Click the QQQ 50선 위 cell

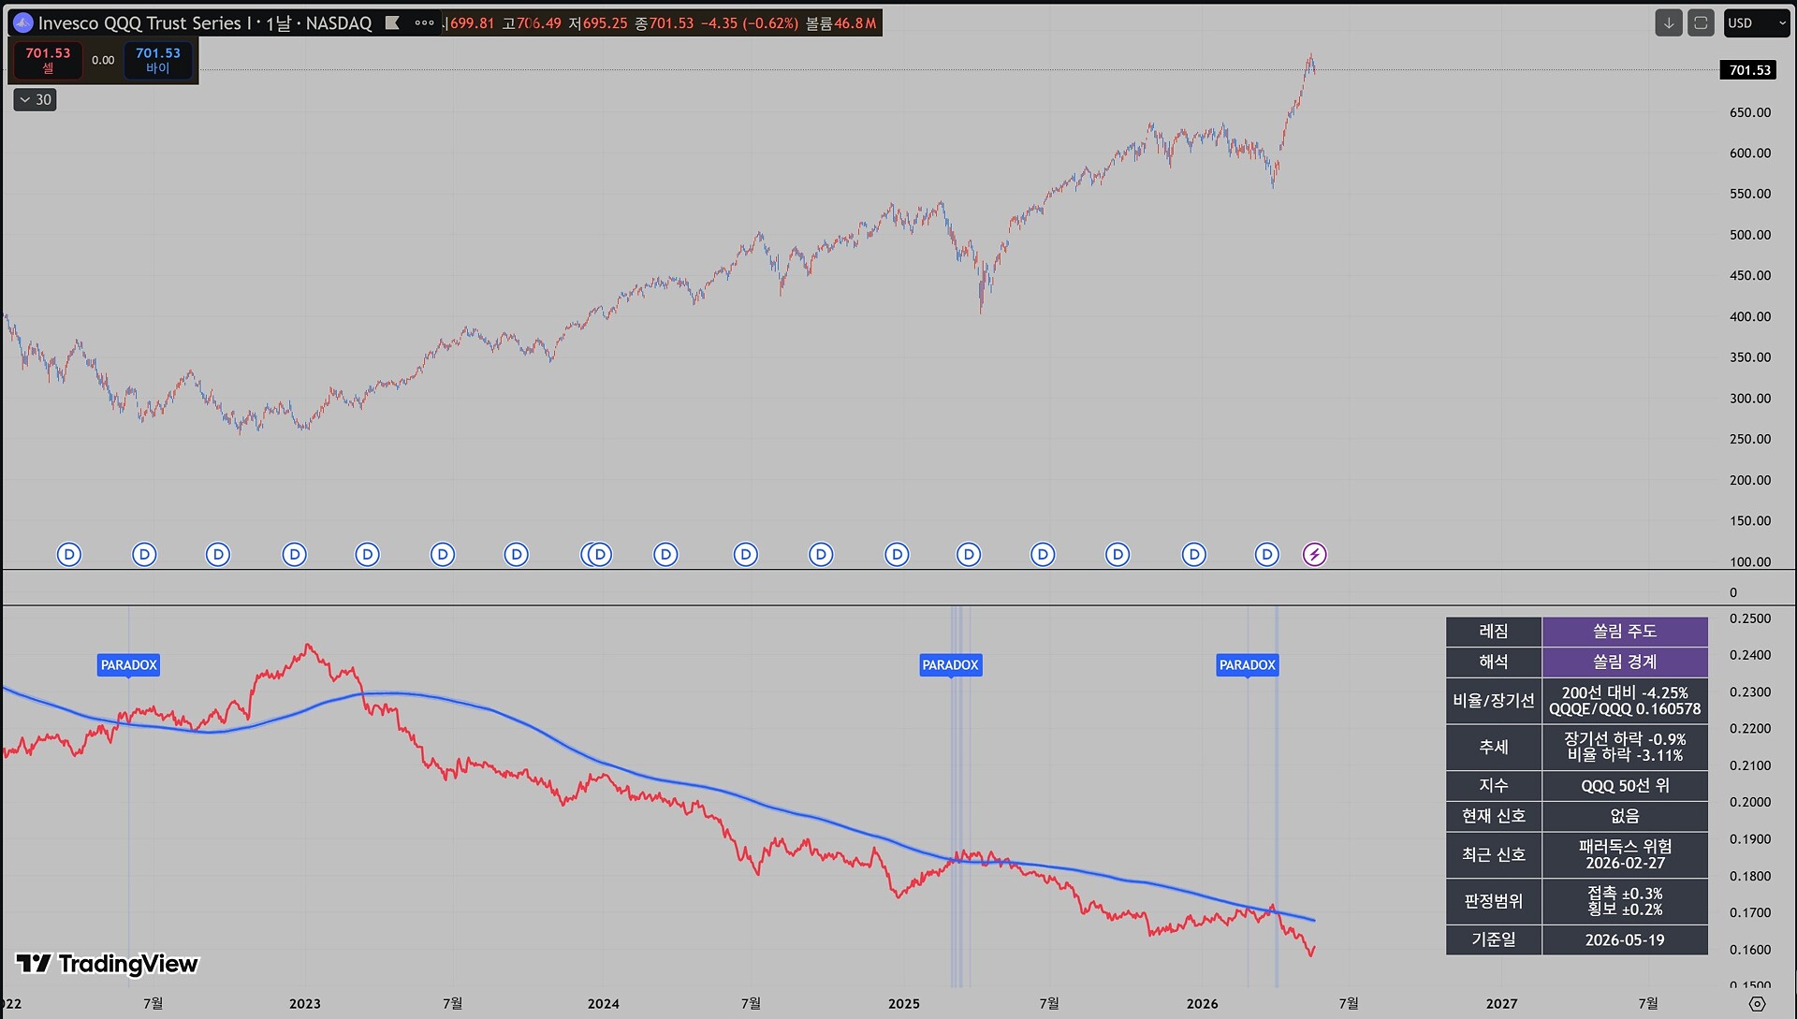[1625, 786]
